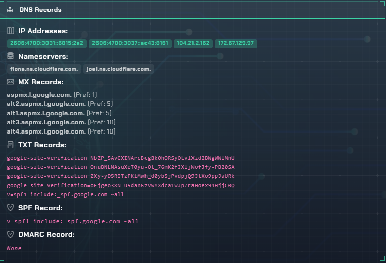
Task: Click the aspmx.l.google.com MX record
Action: (39, 95)
